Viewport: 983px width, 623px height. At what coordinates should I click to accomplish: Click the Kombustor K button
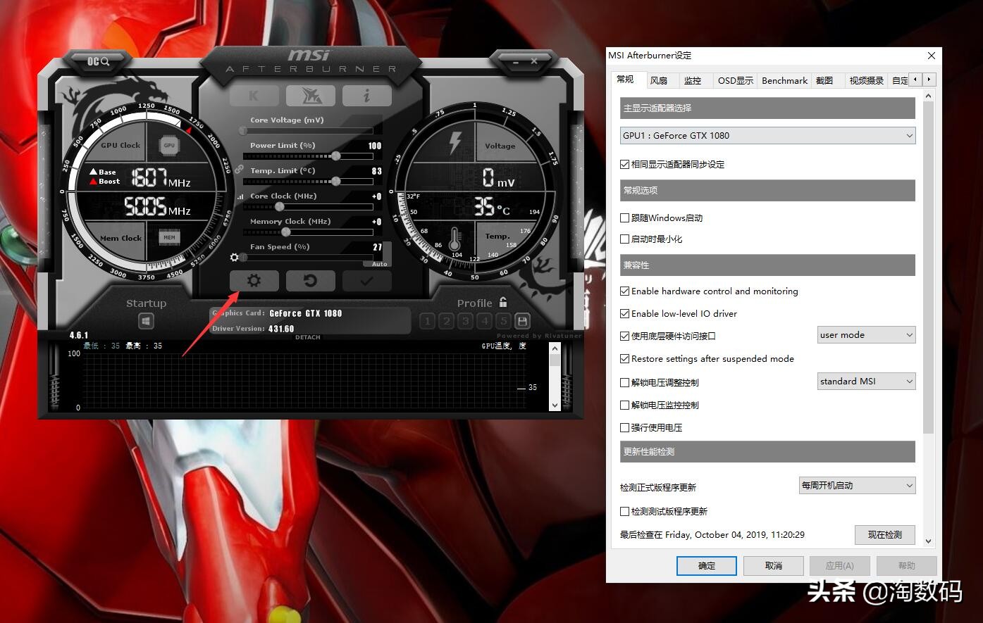point(254,96)
